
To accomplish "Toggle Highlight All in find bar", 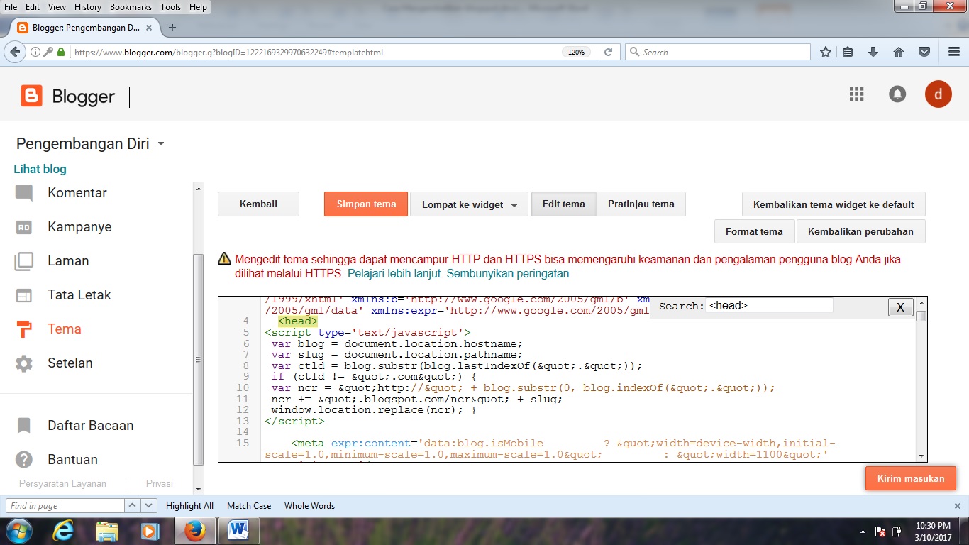I will point(189,506).
